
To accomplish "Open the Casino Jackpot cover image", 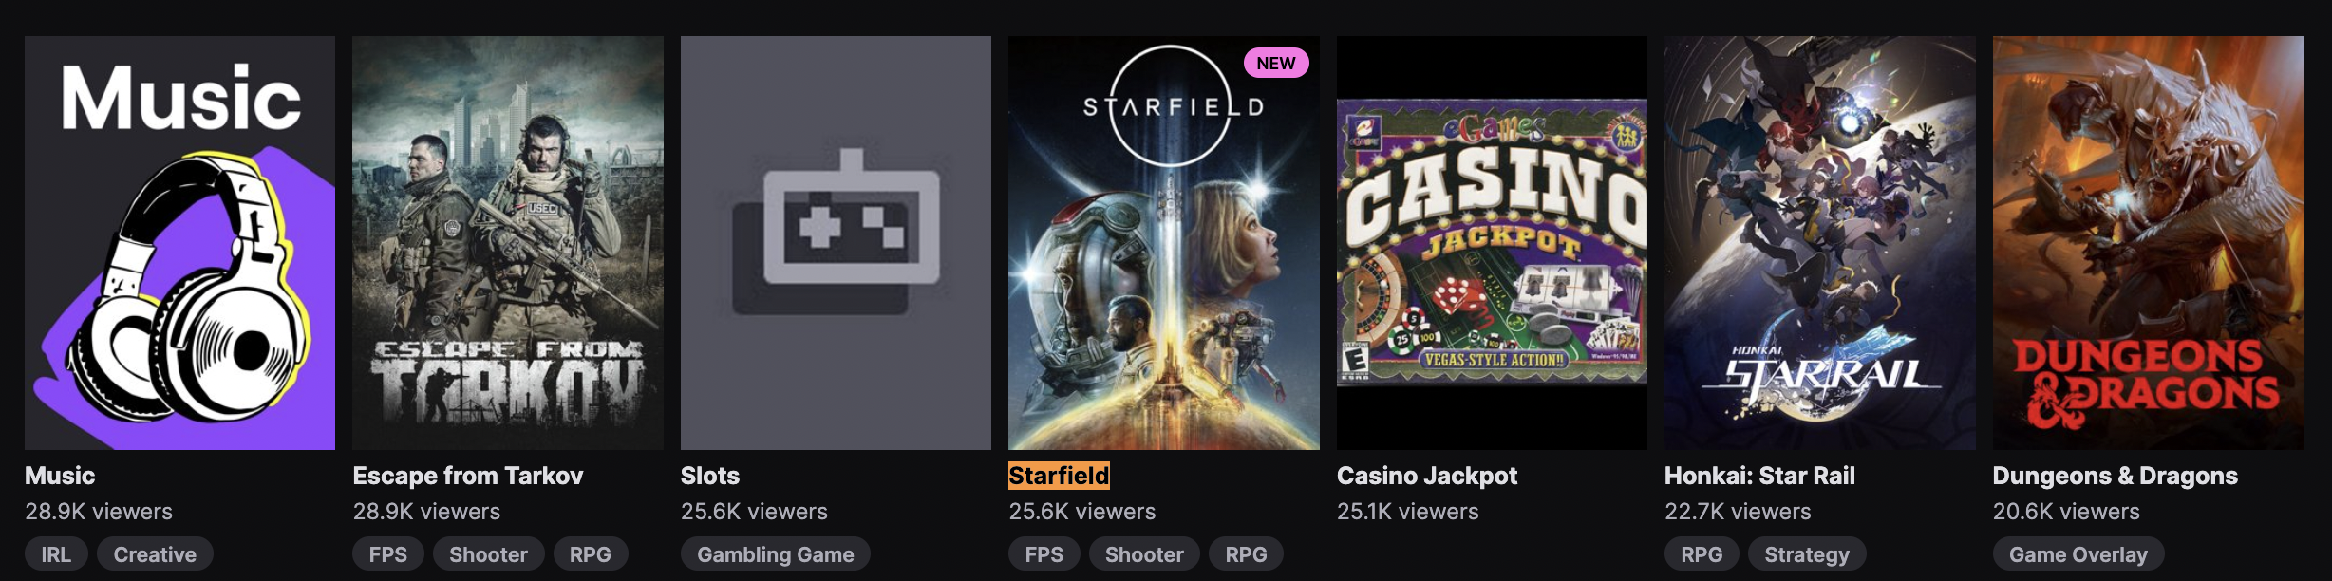I will pyautogui.click(x=1492, y=243).
